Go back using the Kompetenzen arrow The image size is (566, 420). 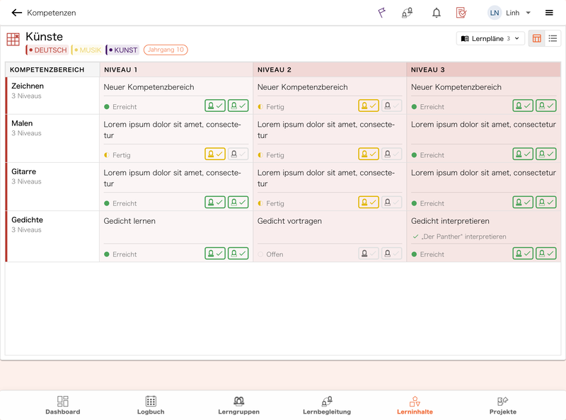16,13
